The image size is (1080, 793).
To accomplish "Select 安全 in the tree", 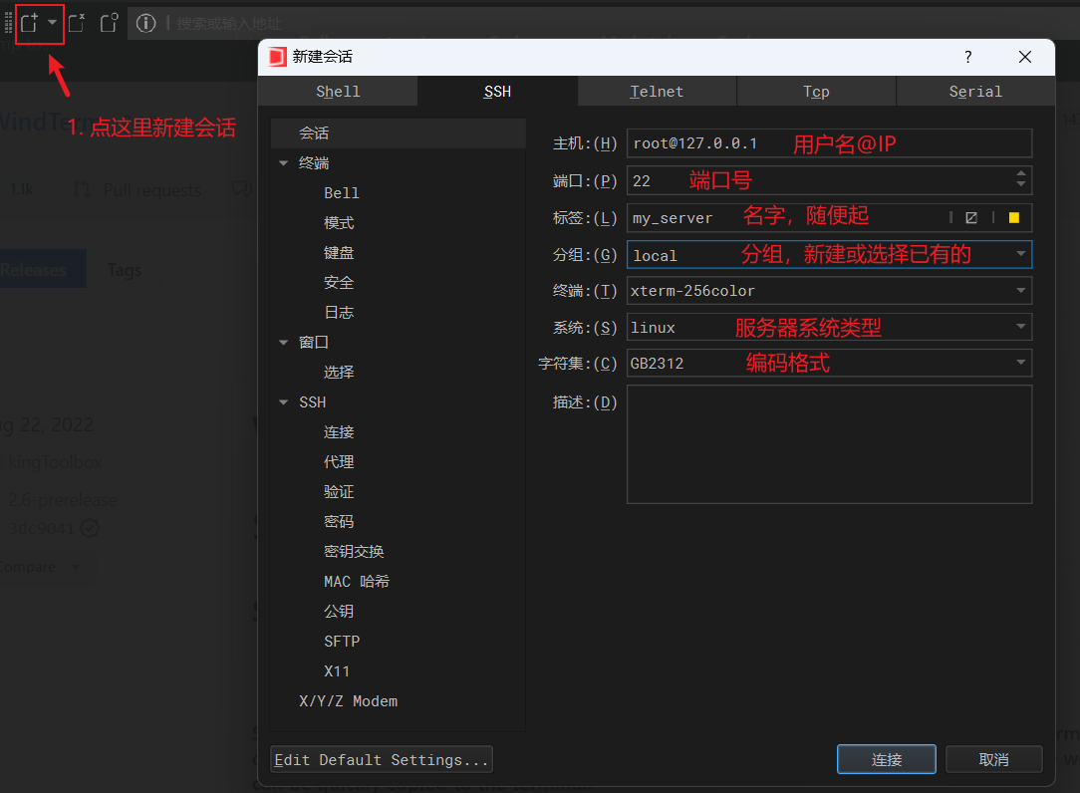I will (339, 283).
